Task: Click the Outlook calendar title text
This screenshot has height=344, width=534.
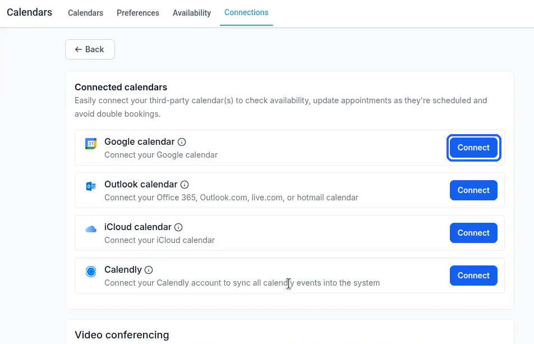Action: tap(141, 184)
